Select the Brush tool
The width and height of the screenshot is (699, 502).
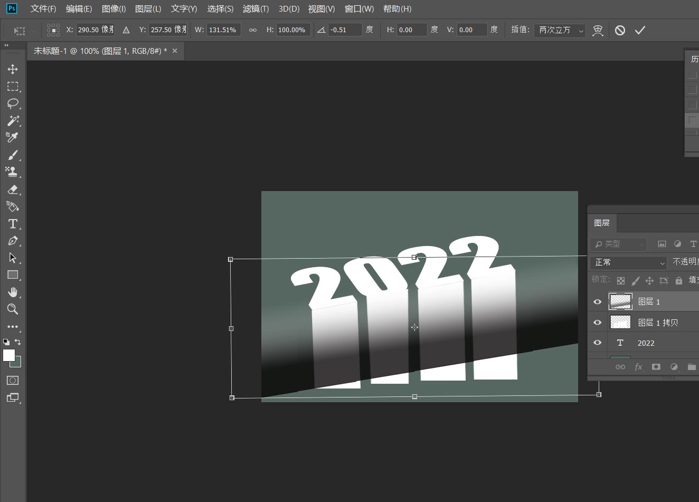tap(13, 155)
